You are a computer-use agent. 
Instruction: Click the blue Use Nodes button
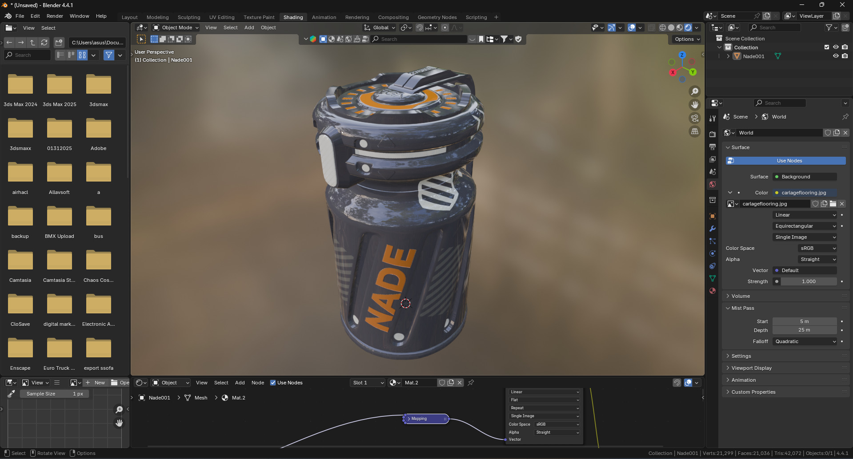[785, 161]
